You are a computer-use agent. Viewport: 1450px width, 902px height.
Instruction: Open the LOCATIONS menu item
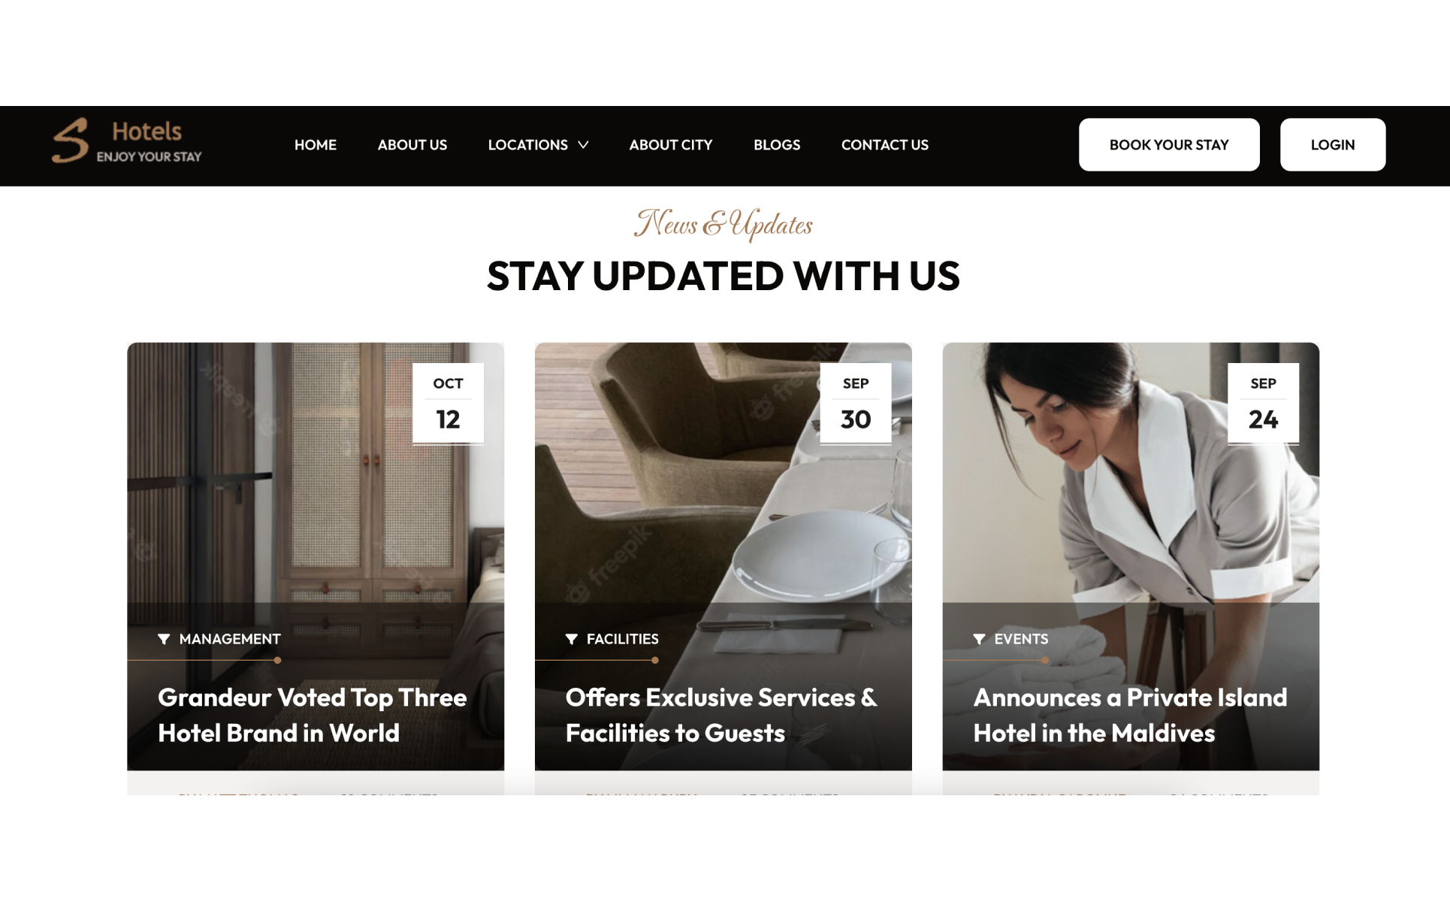coord(528,145)
